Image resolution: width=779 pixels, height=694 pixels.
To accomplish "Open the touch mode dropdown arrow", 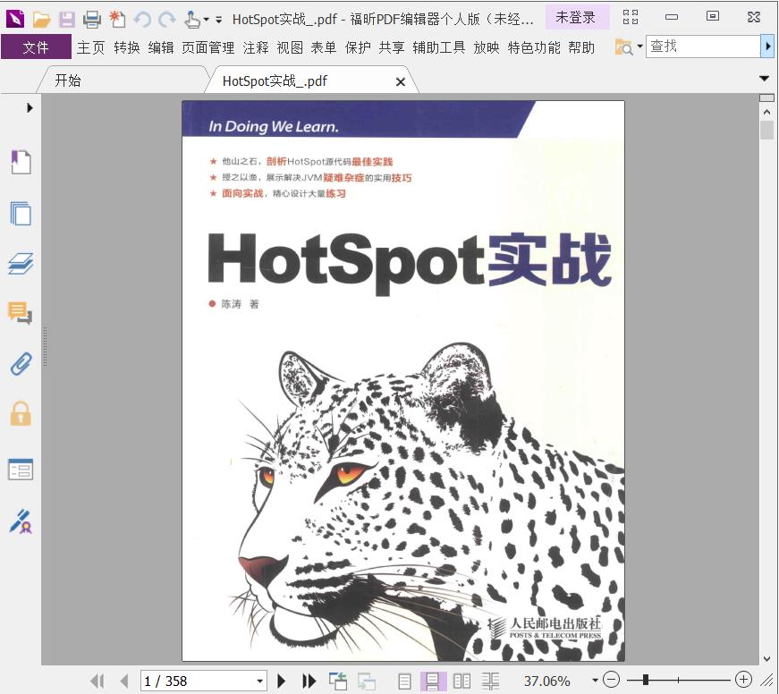I will 206,20.
